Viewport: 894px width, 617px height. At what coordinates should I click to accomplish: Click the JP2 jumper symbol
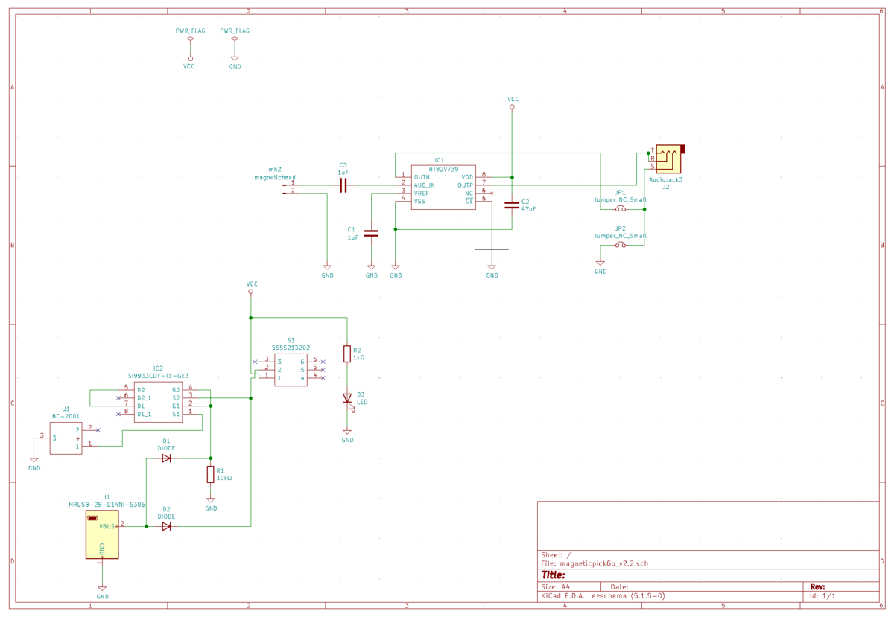[x=620, y=245]
